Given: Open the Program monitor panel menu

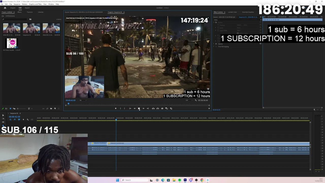Looking at the screenshot, I should pos(124,12).
